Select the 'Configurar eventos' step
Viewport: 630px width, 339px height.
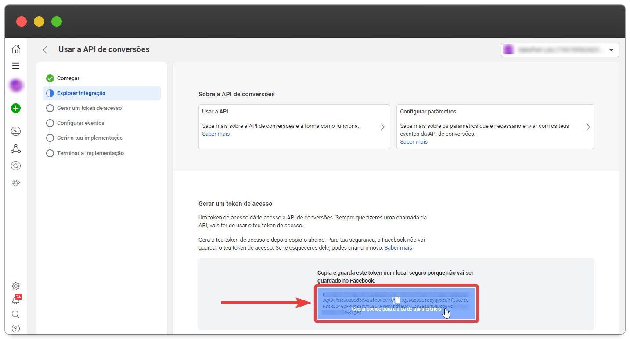(80, 123)
